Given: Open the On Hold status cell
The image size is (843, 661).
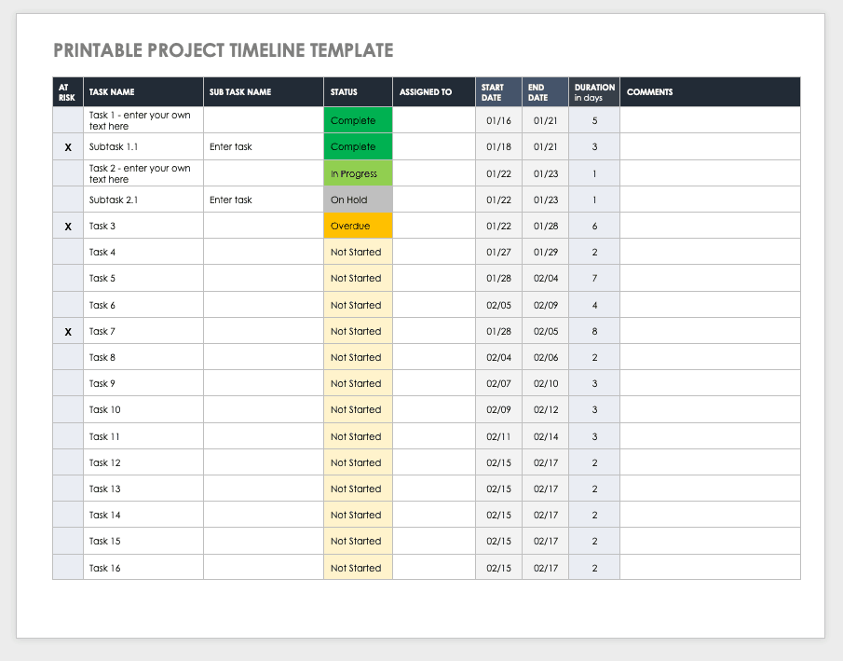Looking at the screenshot, I should point(358,200).
